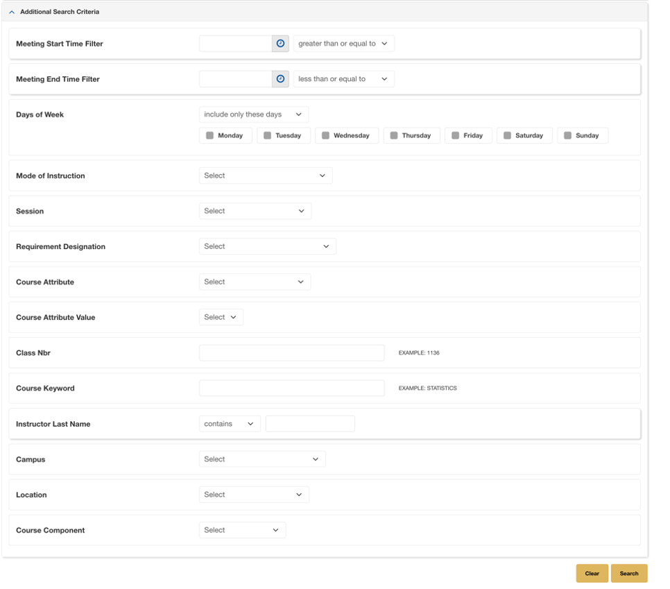This screenshot has width=670, height=589.
Task: Open the contains dropdown for Instructor Last Name
Action: coord(229,423)
